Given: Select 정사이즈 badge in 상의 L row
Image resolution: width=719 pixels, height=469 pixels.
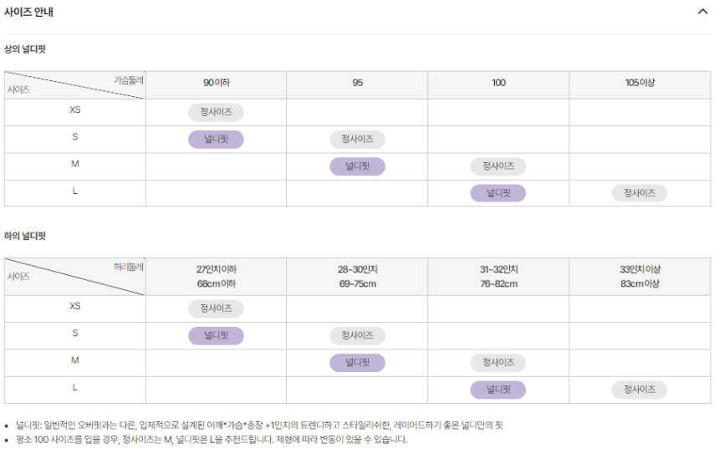Looking at the screenshot, I should (x=640, y=193).
